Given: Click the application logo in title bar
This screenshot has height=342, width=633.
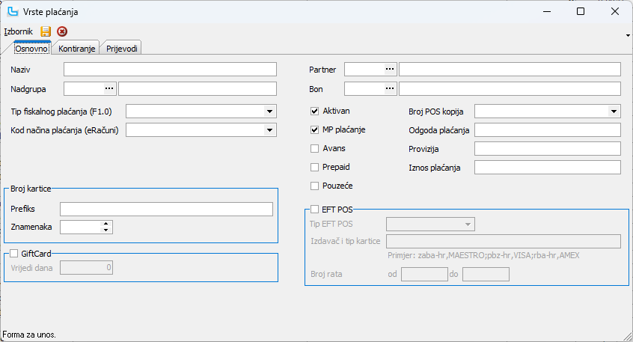Looking at the screenshot, I should pyautogui.click(x=13, y=12).
